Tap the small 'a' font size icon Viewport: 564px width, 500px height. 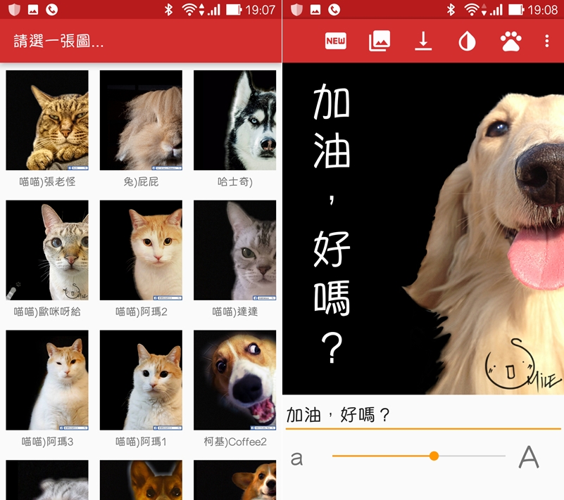297,459
